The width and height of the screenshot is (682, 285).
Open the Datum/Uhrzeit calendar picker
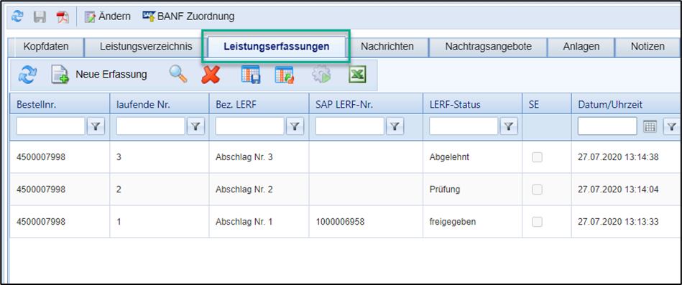point(650,126)
